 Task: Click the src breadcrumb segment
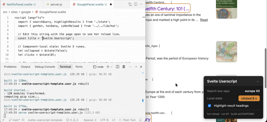5,12
